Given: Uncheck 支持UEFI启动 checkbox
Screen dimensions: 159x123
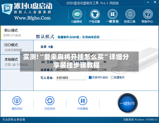Looking at the screenshot, I should point(90,78).
